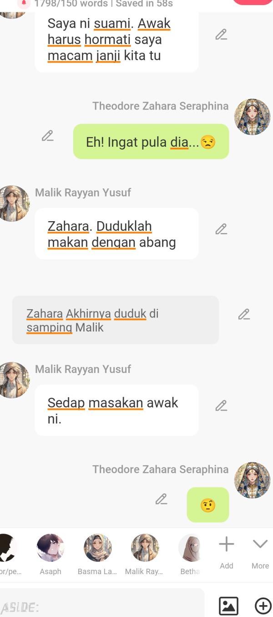Image resolution: width=273 pixels, height=617 pixels.
Task: Edit the 'Sedap masakan awak ni' message
Action: pos(221,405)
